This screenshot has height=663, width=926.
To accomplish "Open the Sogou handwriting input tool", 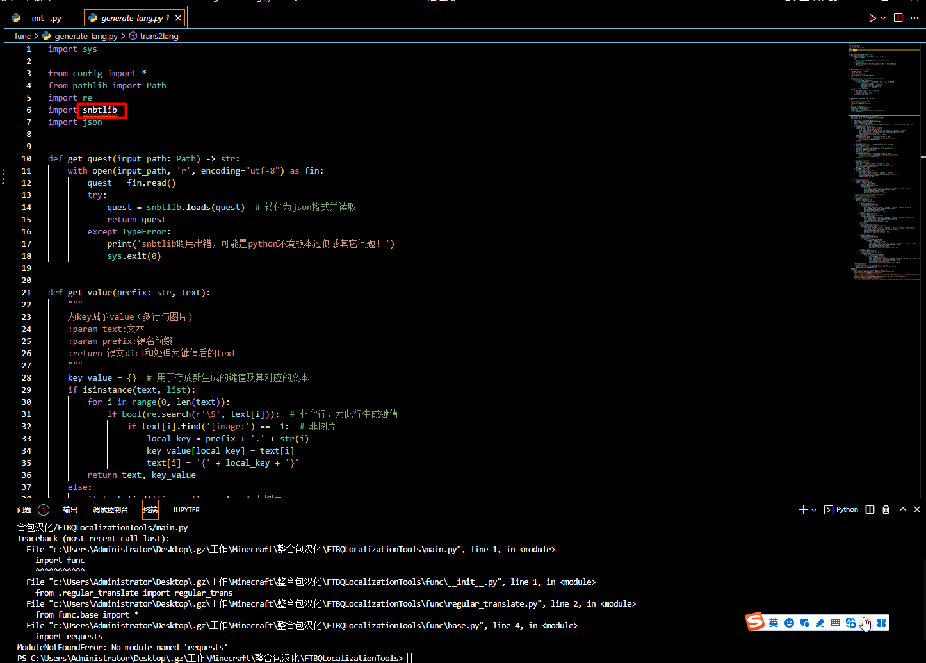I will [820, 622].
